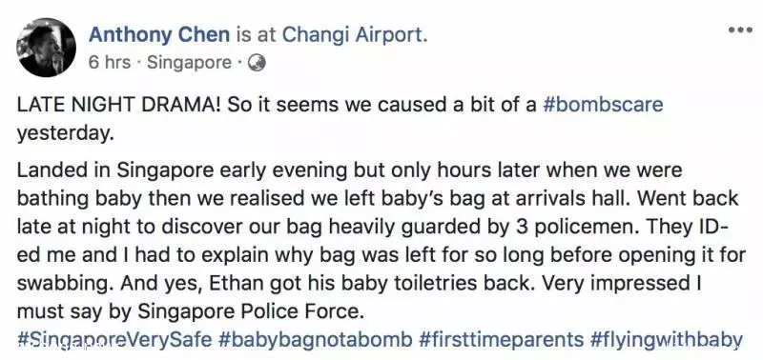Open the #bombscare hashtag
The height and width of the screenshot is (360, 763).
[x=603, y=105]
